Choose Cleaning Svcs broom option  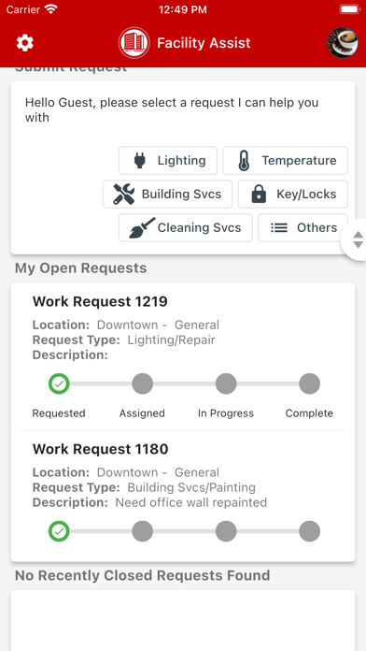click(186, 227)
